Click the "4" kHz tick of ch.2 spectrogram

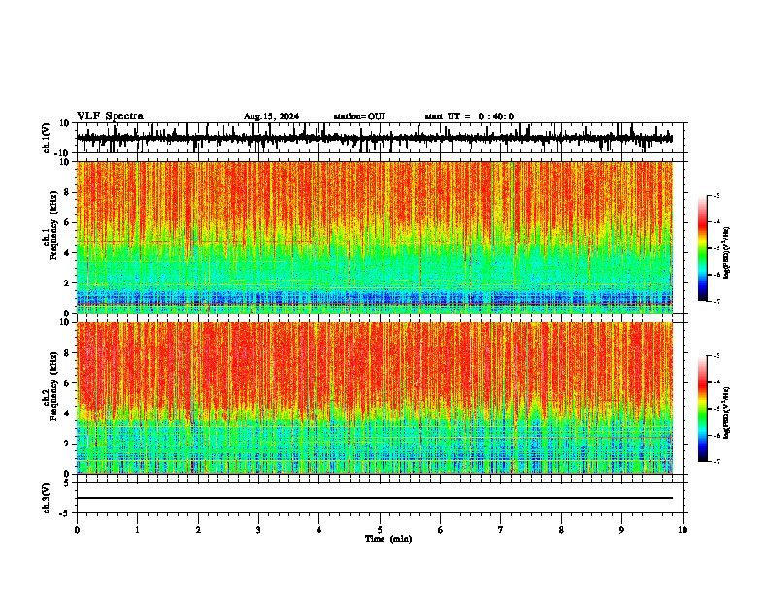point(67,413)
